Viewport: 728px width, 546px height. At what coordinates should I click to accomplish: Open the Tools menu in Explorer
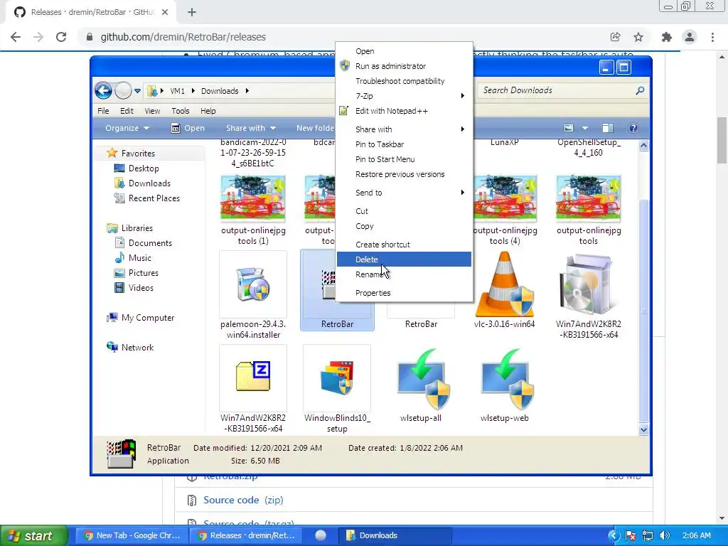click(x=180, y=111)
